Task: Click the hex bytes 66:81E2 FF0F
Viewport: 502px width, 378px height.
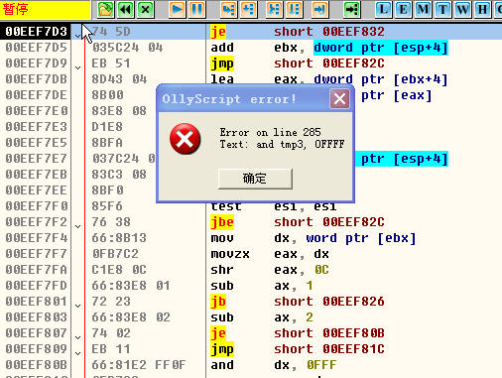Action: coord(139,365)
